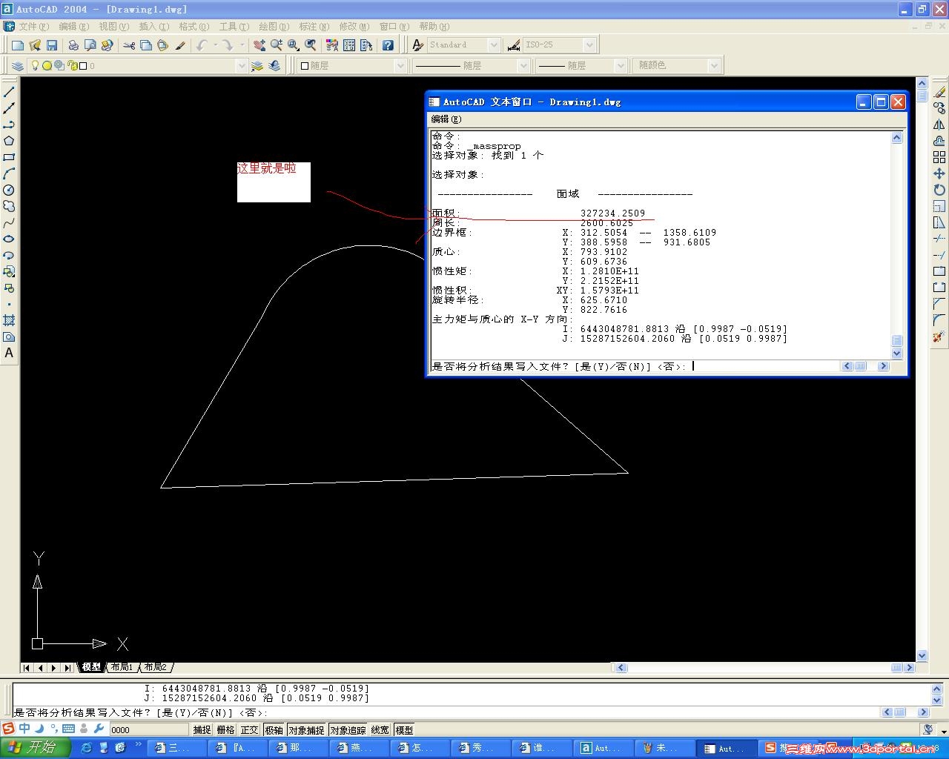Select the Zoom Window tool
The width and height of the screenshot is (949, 759).
coord(294,45)
